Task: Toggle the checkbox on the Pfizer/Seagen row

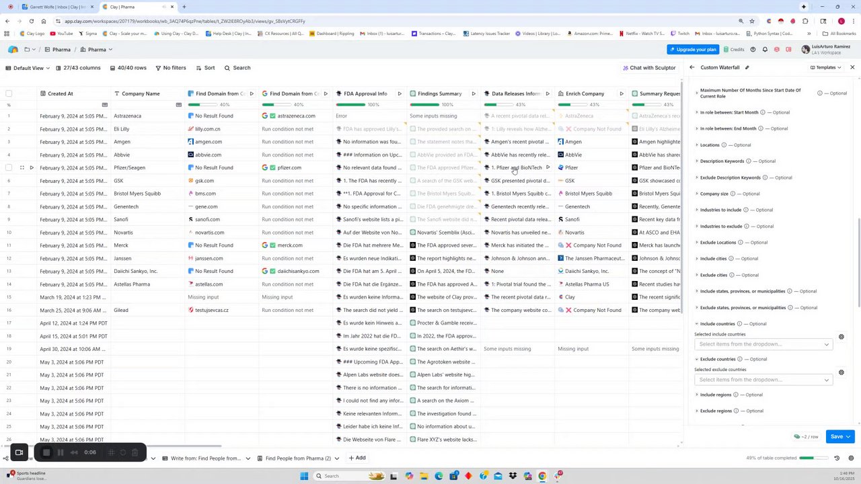Action: pyautogui.click(x=9, y=167)
